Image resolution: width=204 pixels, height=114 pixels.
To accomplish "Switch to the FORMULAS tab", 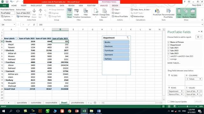I will (51, 6).
